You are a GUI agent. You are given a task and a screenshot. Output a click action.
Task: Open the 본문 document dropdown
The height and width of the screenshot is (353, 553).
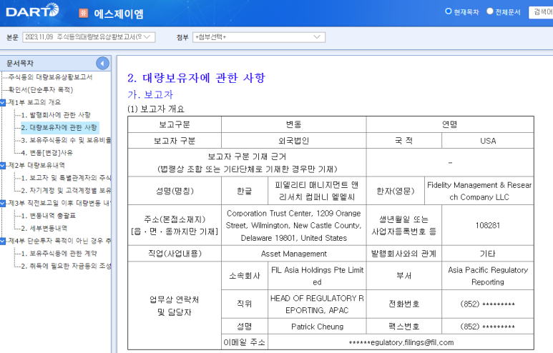click(x=89, y=37)
